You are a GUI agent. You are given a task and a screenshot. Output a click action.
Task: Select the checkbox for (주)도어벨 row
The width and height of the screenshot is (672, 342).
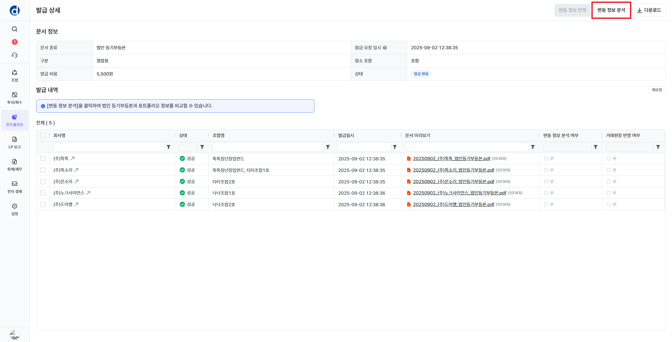coord(43,204)
